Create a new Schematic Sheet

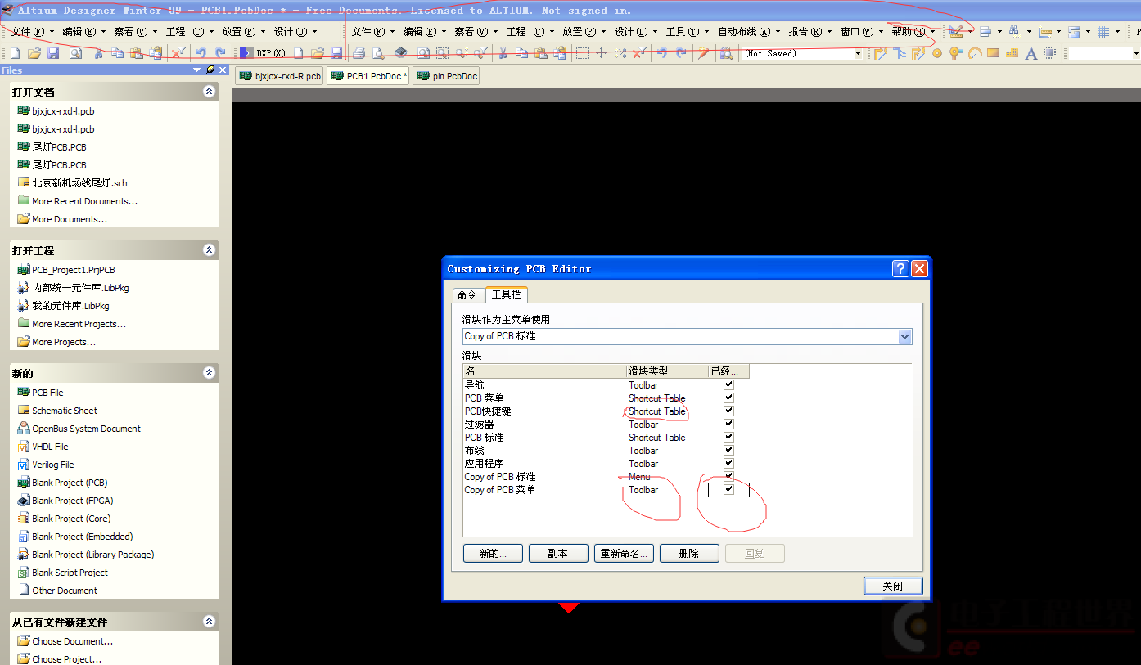tap(65, 411)
